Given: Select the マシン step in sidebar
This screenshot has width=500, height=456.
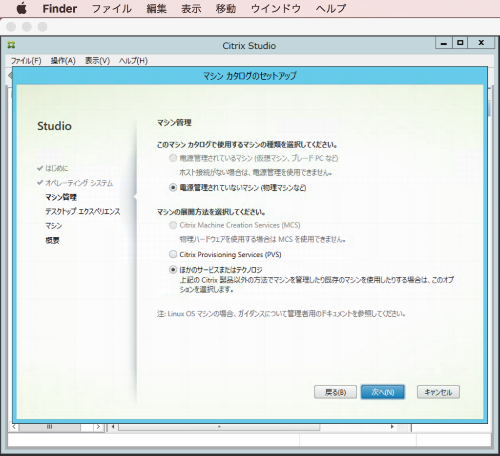Looking at the screenshot, I should coord(54,226).
